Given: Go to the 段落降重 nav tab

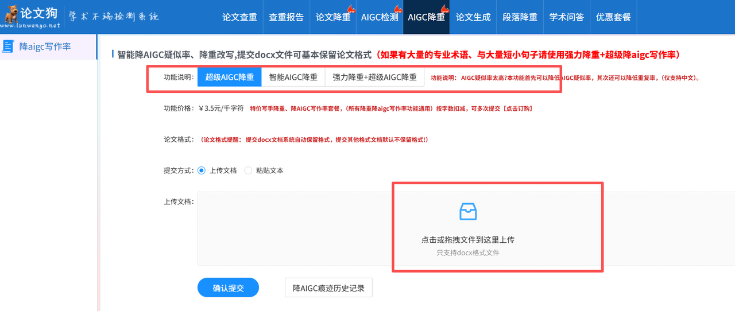Looking at the screenshot, I should click(520, 17).
